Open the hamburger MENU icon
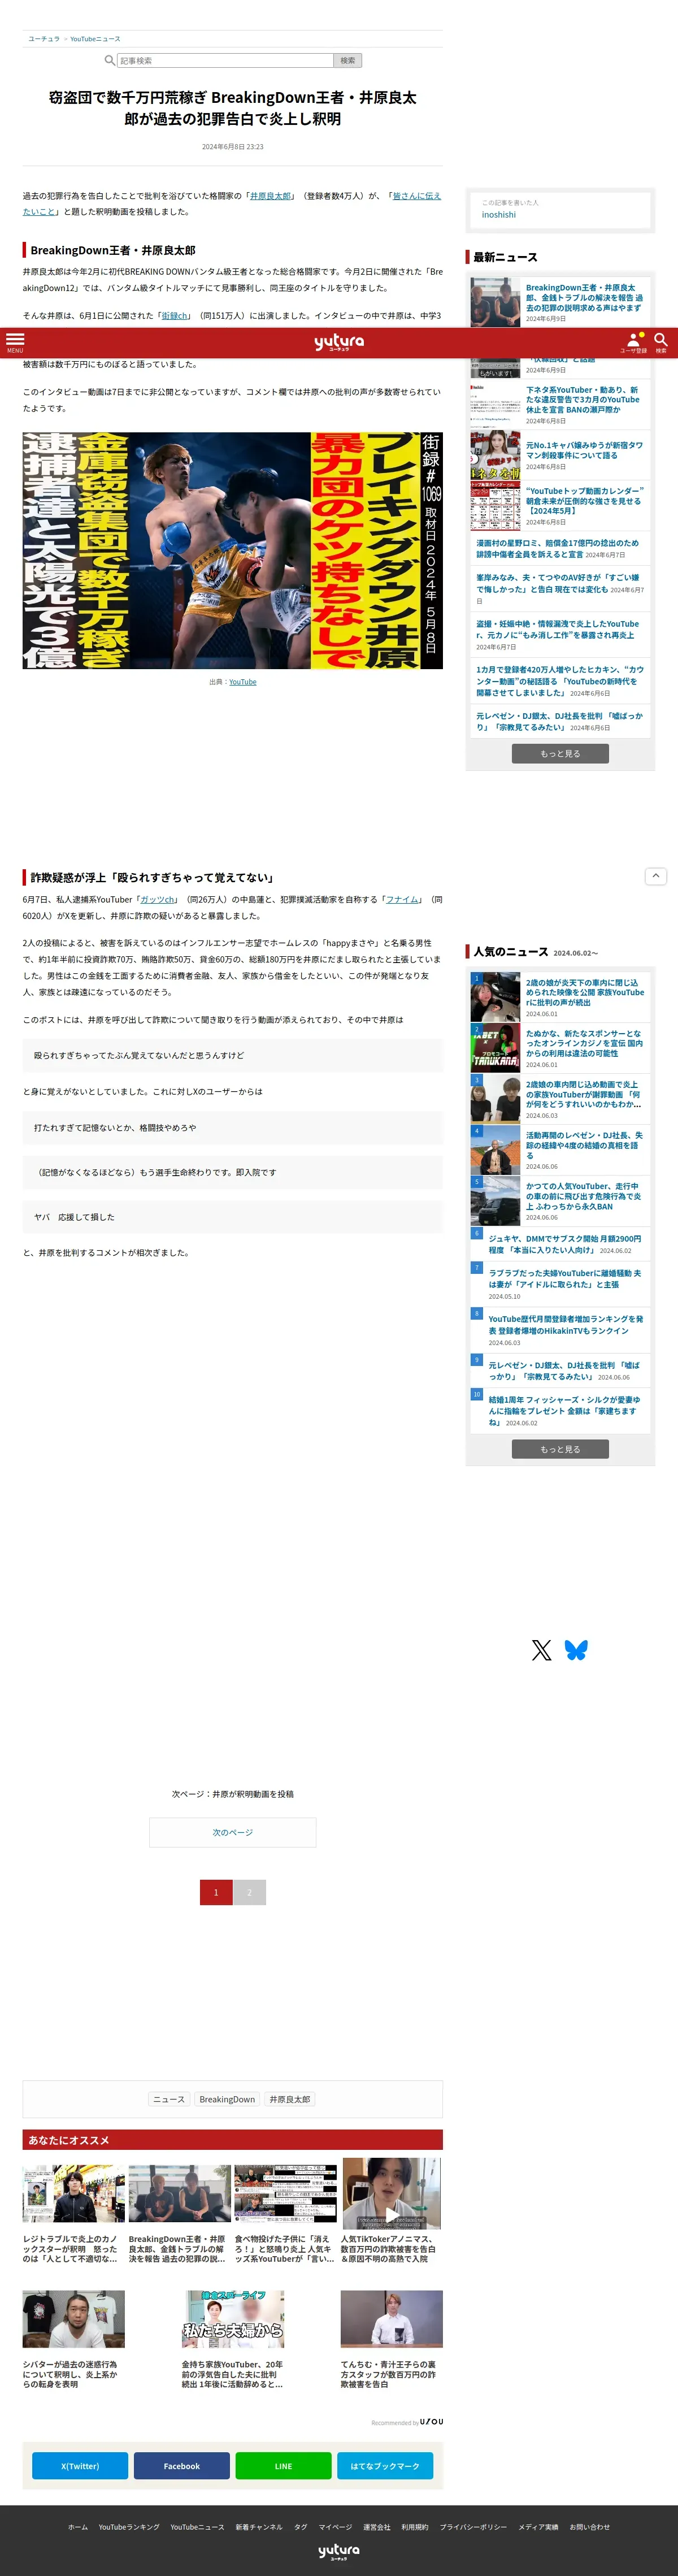 click(x=15, y=342)
